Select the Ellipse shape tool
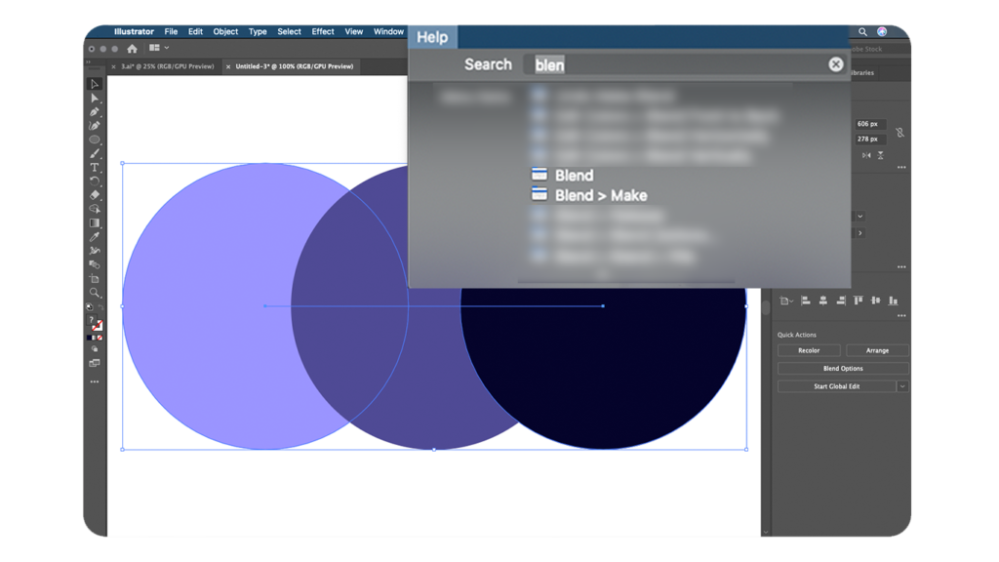Image resolution: width=999 pixels, height=562 pixels. 95,140
